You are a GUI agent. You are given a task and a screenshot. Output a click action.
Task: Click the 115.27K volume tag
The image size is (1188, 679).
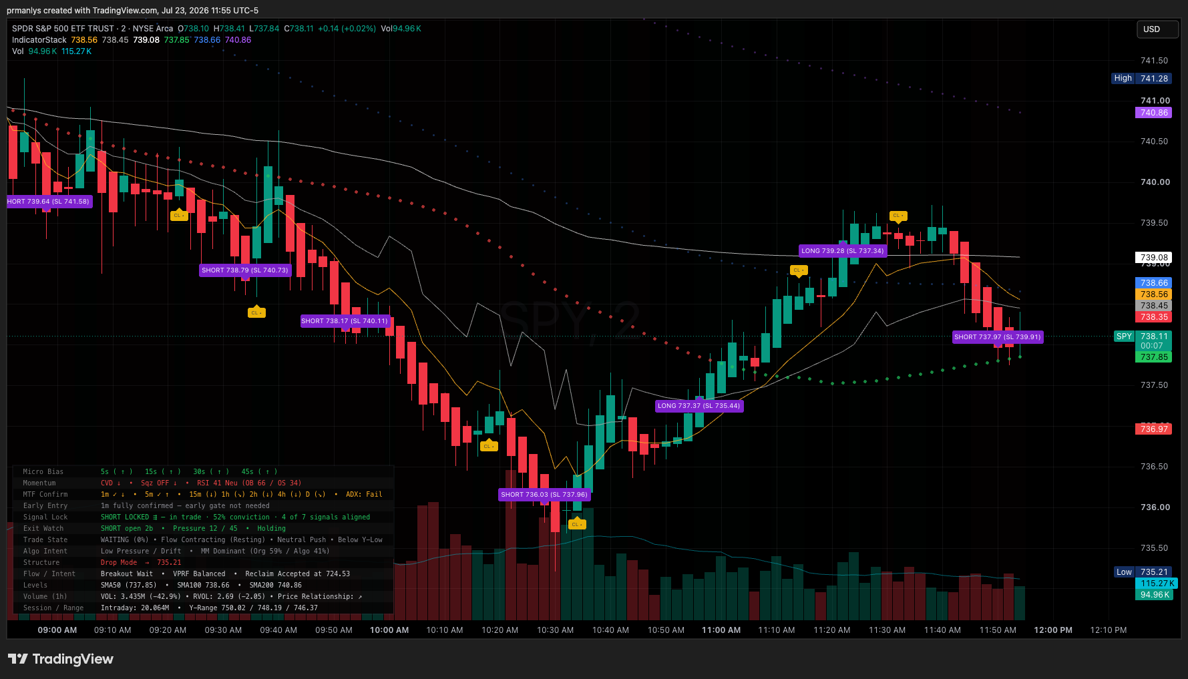pos(1157,584)
